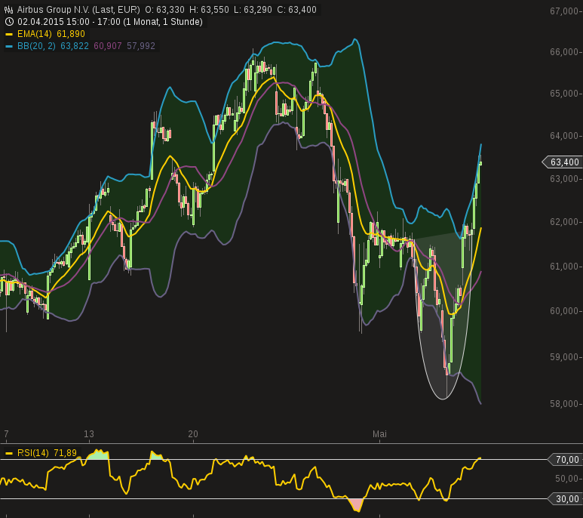The image size is (583, 518).
Task: Click the '13' date marker on time axis
Action: click(x=89, y=434)
